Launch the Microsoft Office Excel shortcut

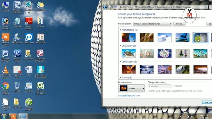point(40,88)
